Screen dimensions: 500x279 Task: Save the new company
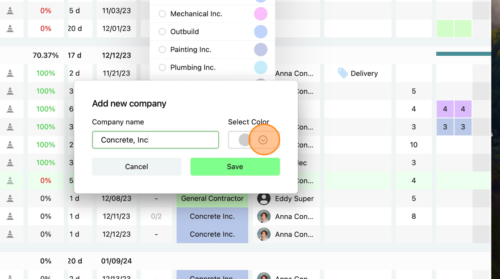click(x=235, y=167)
